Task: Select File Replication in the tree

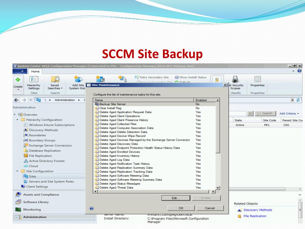Action: (x=40, y=156)
